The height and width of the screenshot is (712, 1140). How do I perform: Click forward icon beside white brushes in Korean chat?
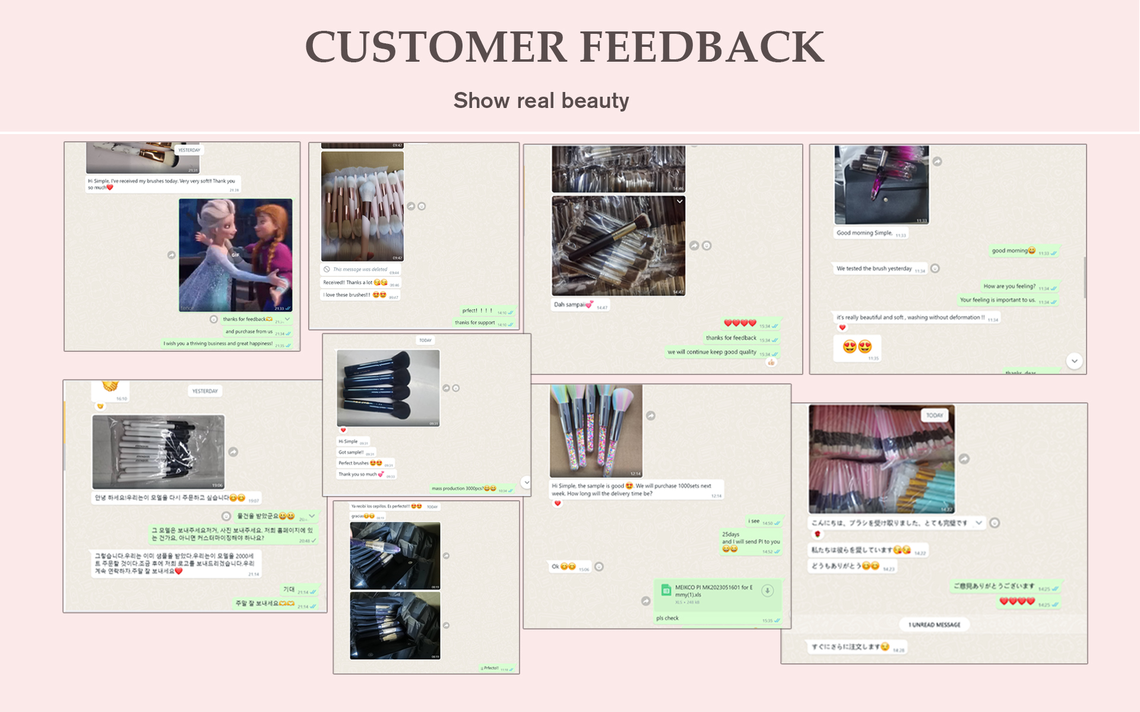click(x=233, y=452)
